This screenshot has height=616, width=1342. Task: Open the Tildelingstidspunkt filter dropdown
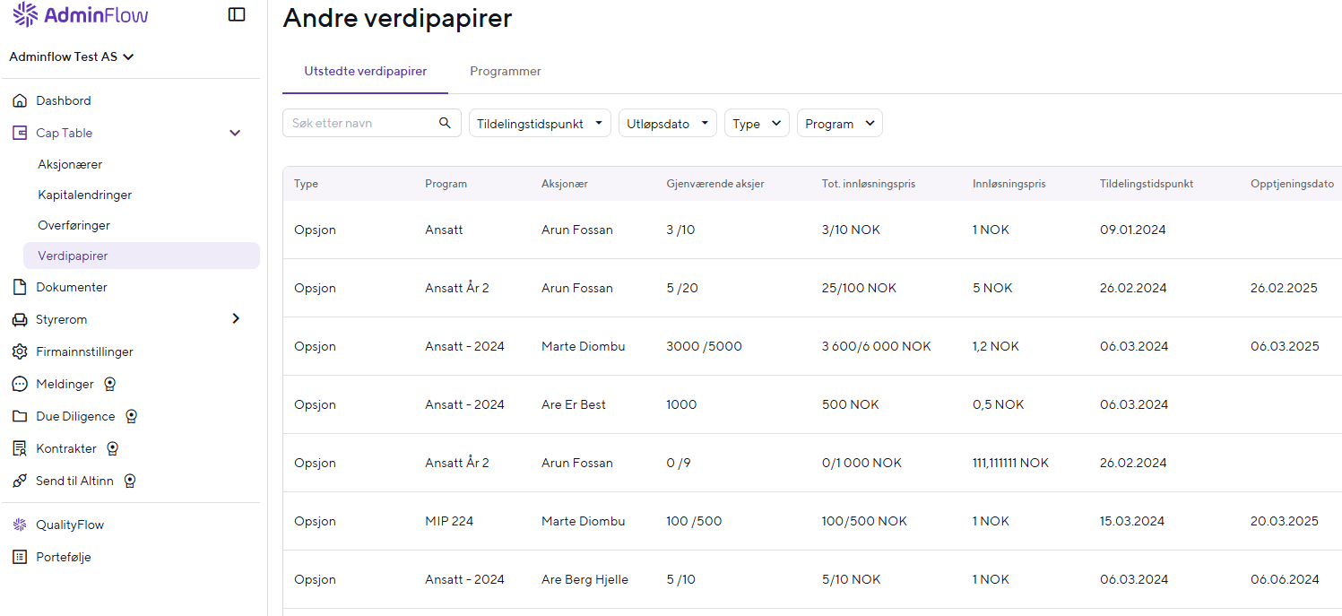pyautogui.click(x=540, y=124)
